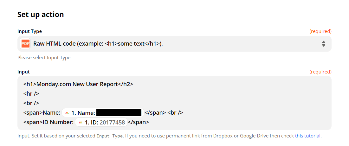This screenshot has width=349, height=146.
Task: Place cursor on the hr tag line
Action: click(31, 94)
